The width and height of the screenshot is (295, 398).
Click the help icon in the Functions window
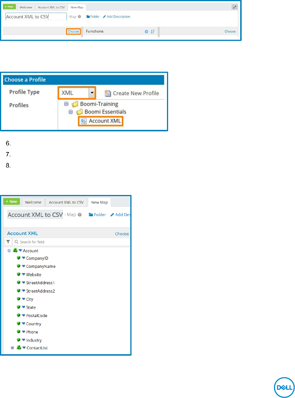click(x=79, y=17)
